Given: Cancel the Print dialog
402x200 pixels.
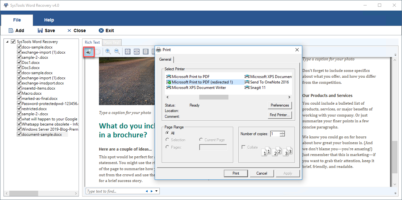Looking at the screenshot, I should click(x=262, y=173).
